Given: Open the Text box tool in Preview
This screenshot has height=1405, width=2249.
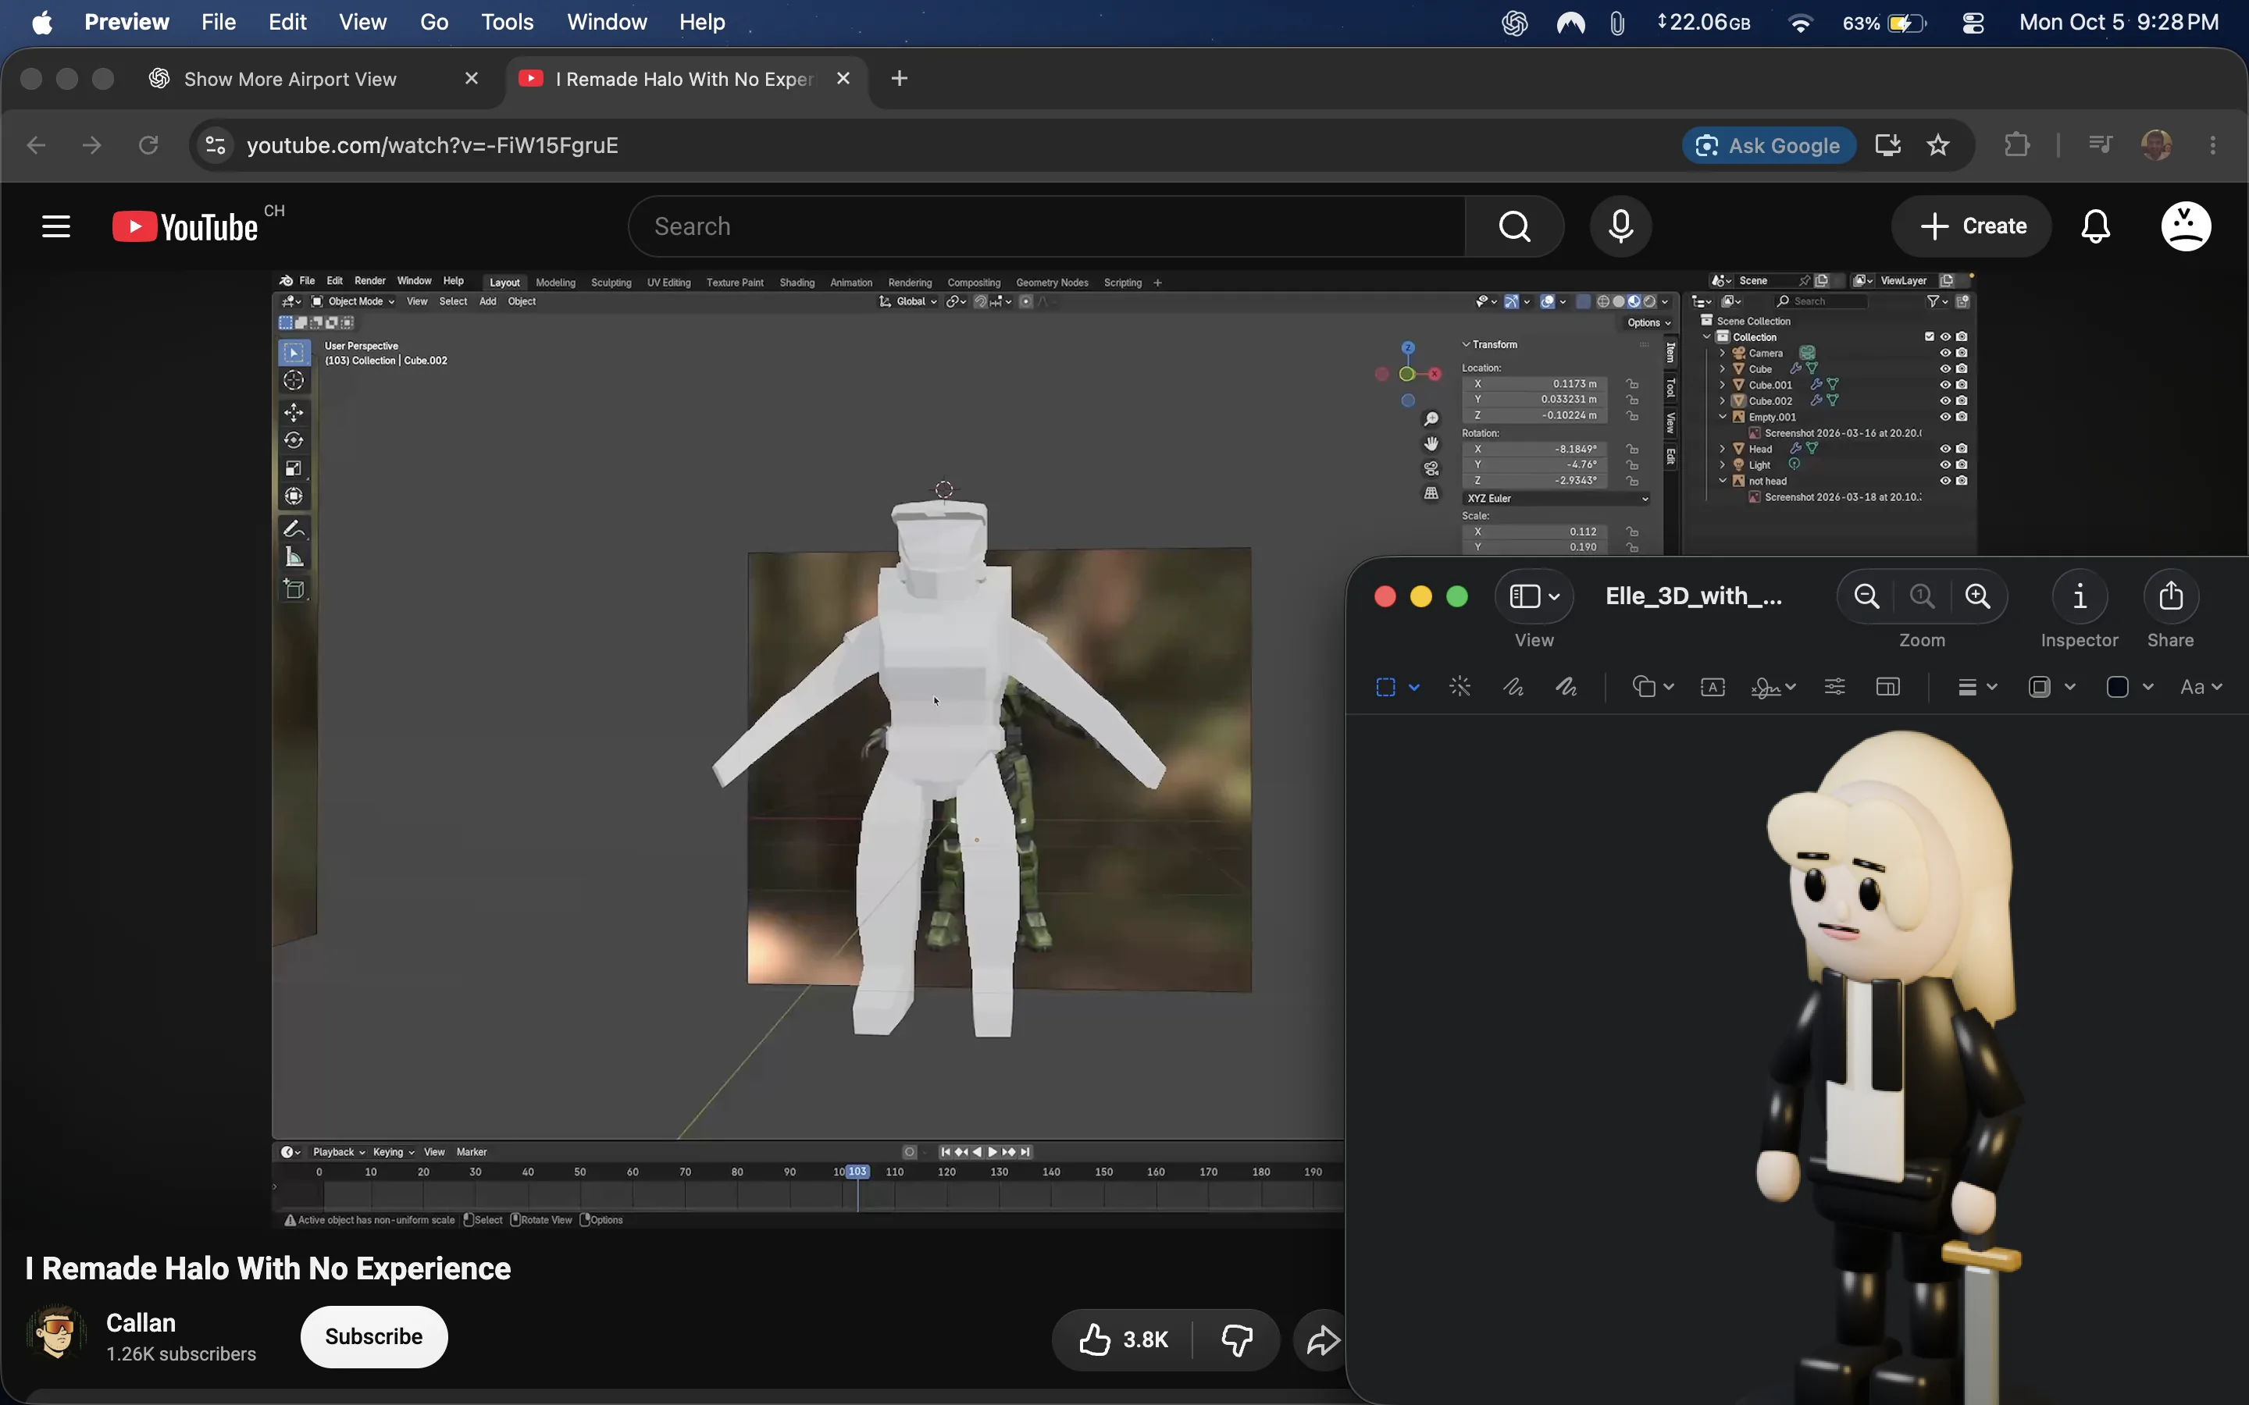Looking at the screenshot, I should click(x=1713, y=687).
